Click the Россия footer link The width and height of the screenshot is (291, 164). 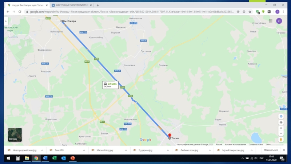click(219, 144)
